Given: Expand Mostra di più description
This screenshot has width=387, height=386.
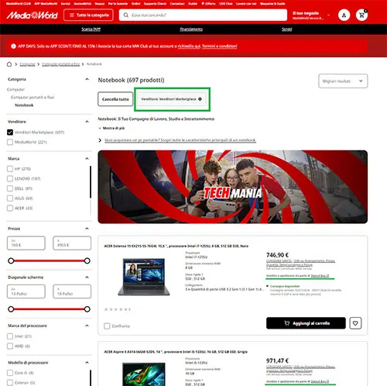Looking at the screenshot, I should pos(111,128).
